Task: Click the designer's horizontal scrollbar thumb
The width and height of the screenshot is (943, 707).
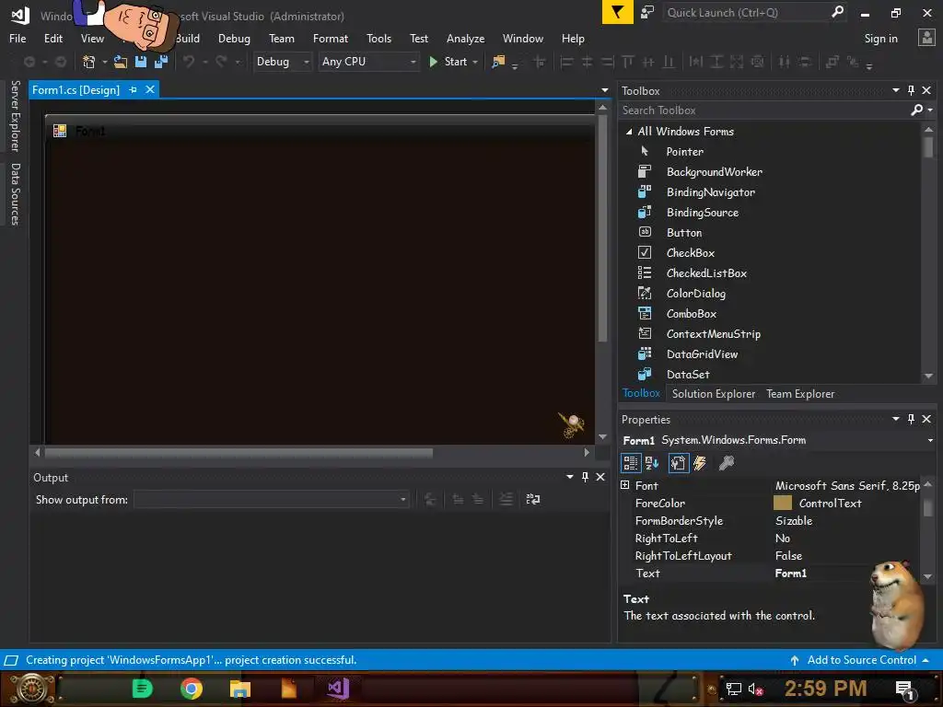Action: tap(239, 453)
